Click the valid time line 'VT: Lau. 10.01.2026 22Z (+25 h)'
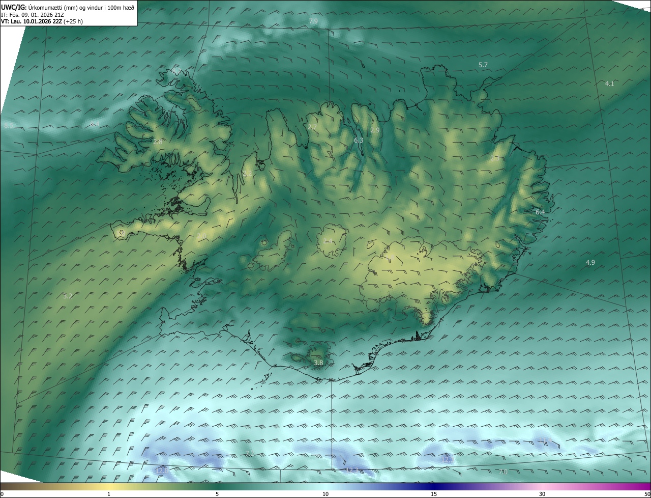 pyautogui.click(x=42, y=21)
